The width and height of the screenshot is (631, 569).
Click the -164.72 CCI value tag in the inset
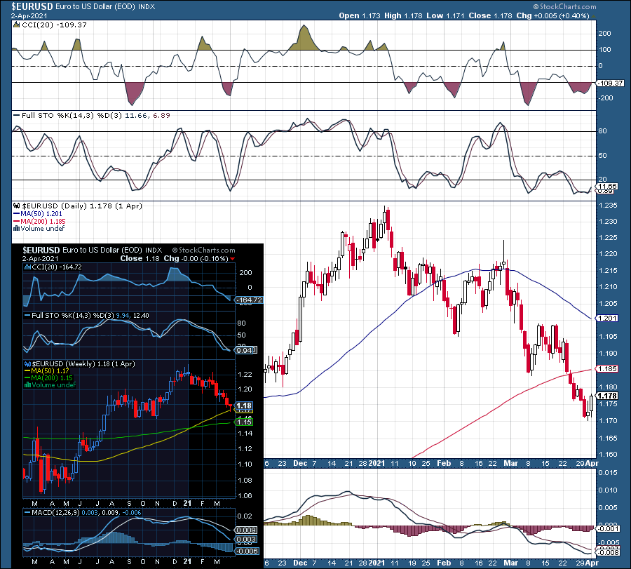[250, 300]
